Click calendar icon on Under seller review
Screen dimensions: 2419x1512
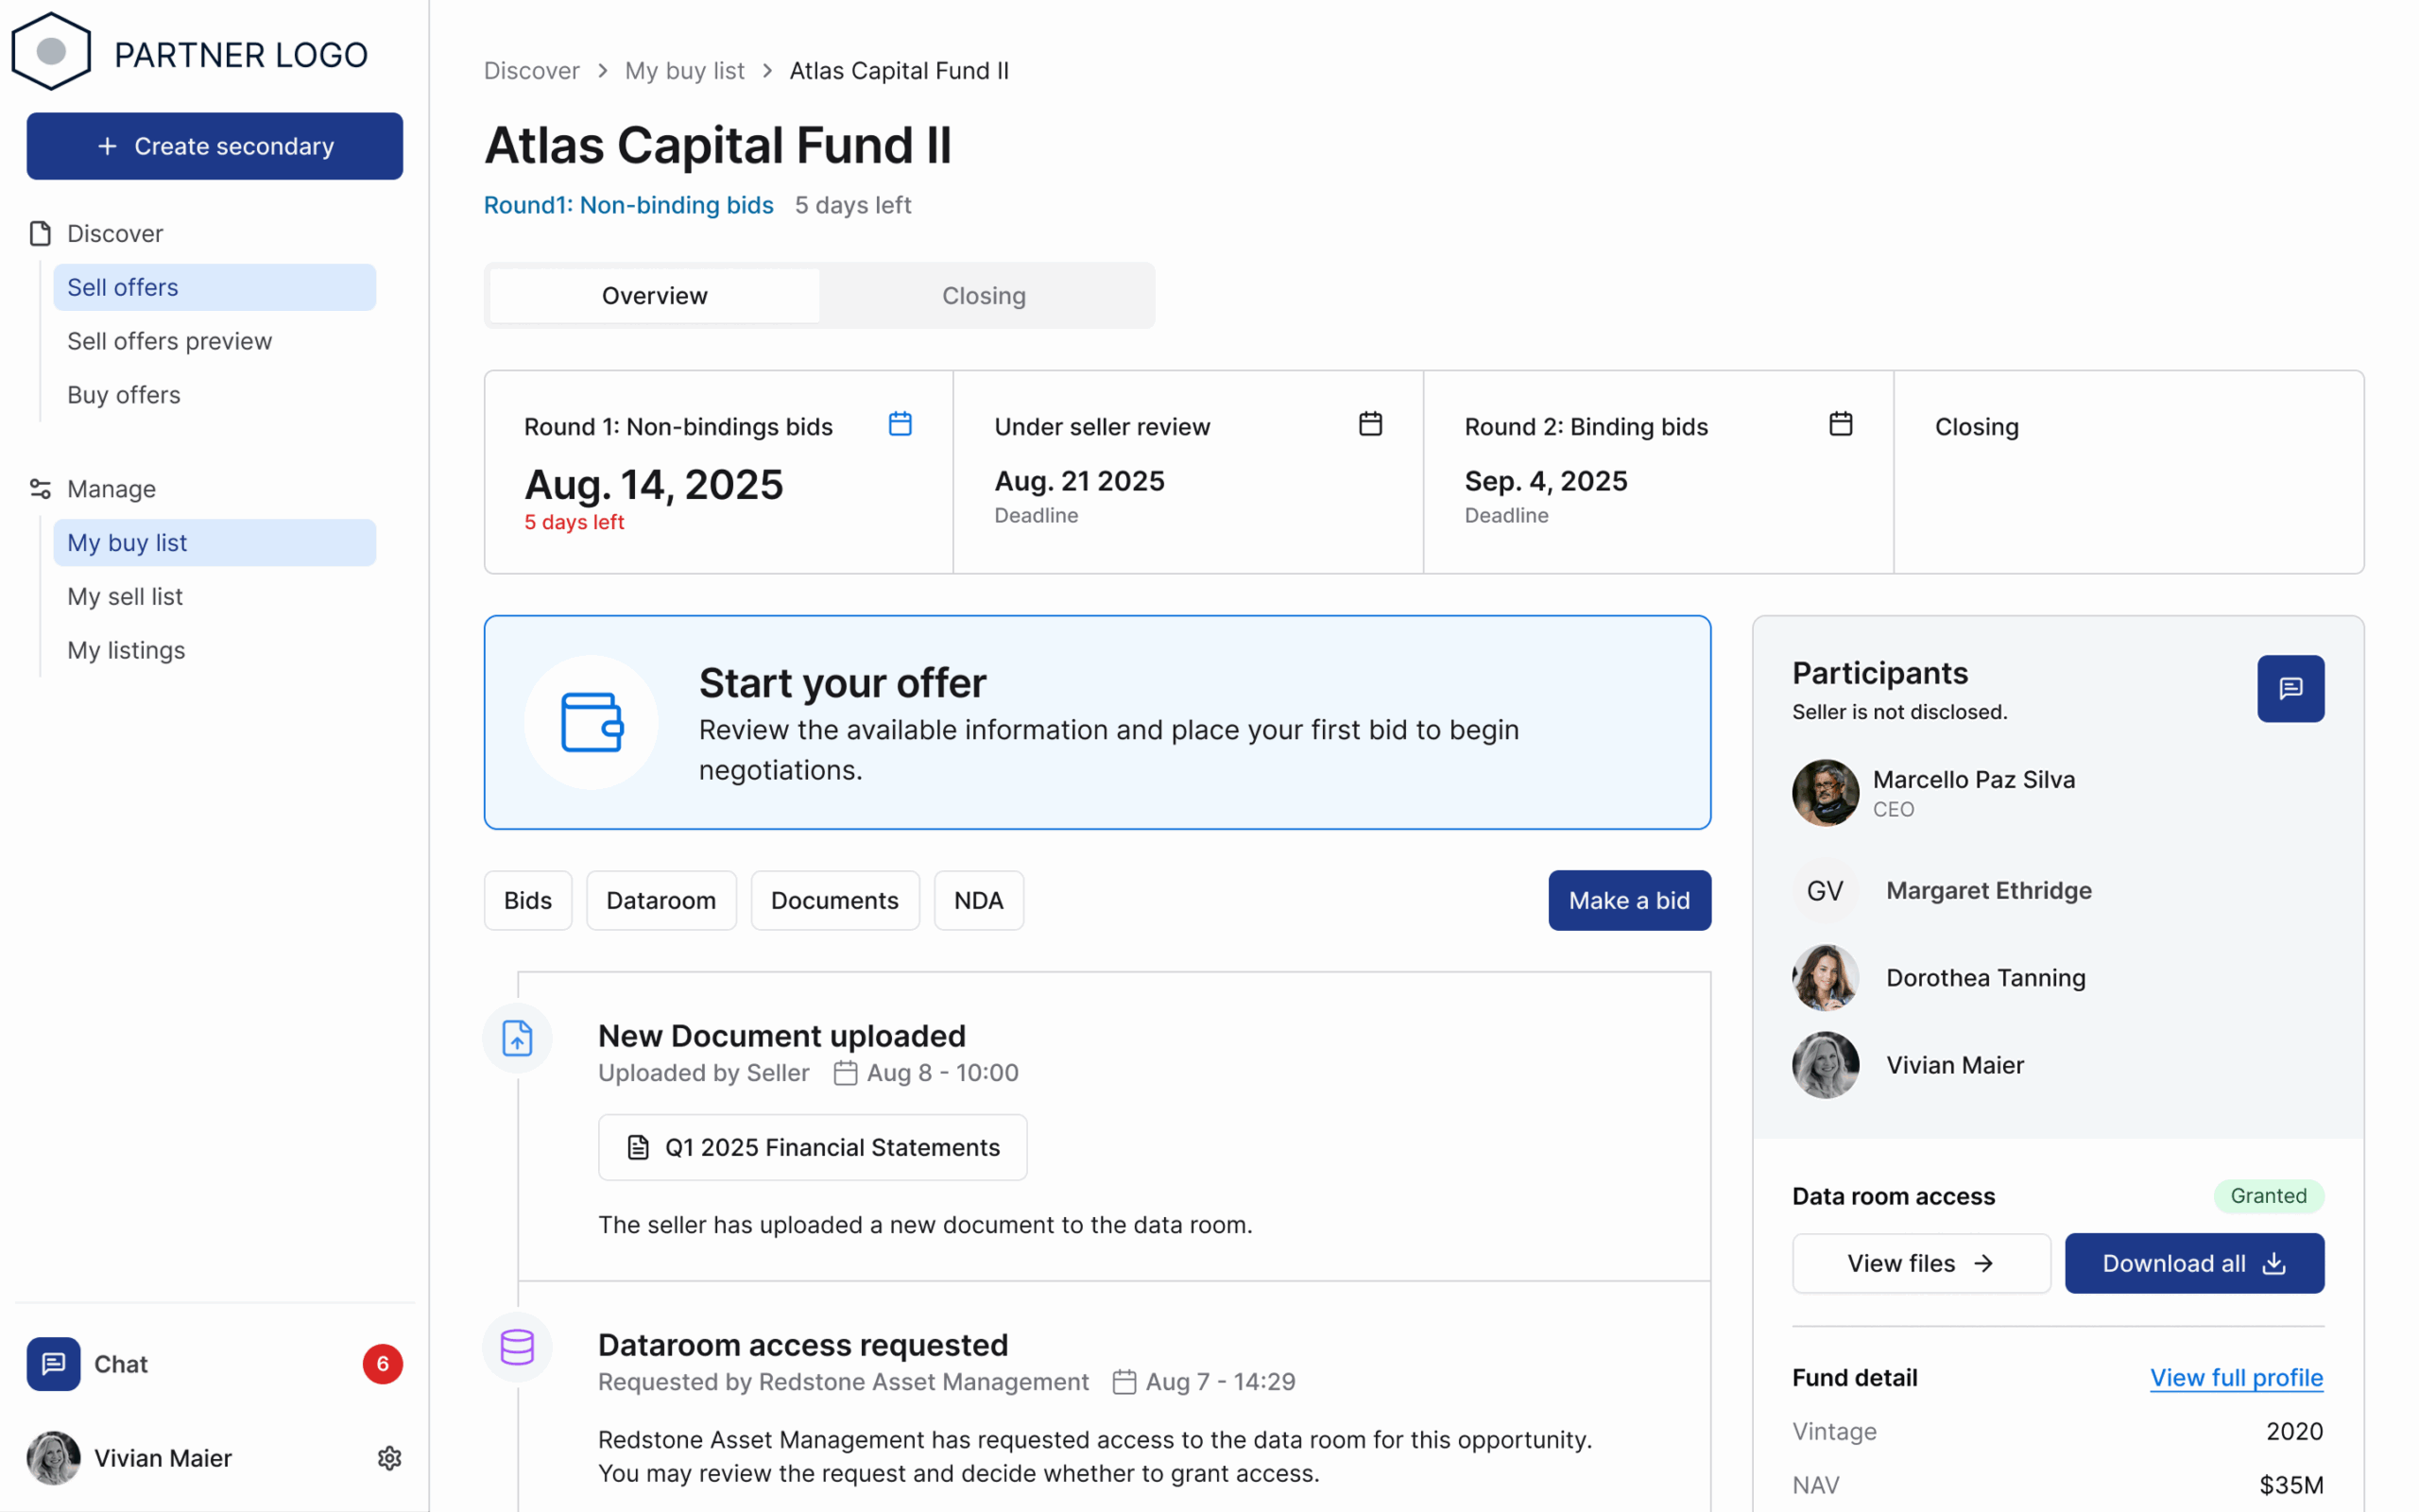point(1370,424)
